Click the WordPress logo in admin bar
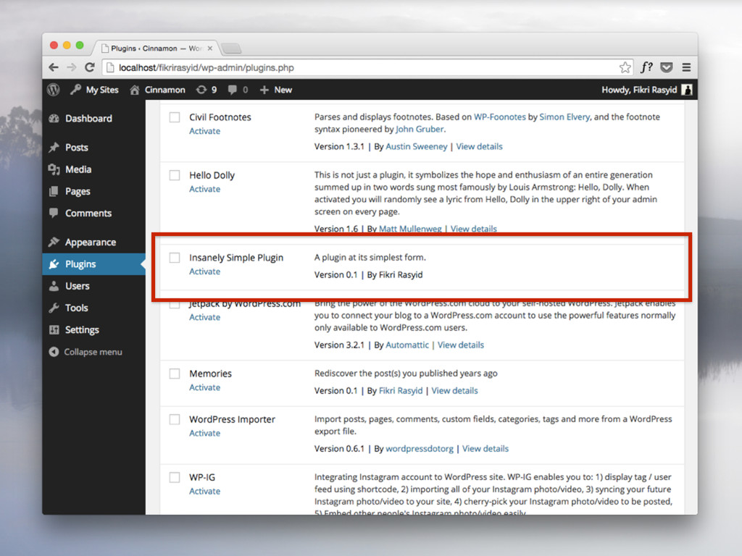Image resolution: width=742 pixels, height=556 pixels. (54, 90)
